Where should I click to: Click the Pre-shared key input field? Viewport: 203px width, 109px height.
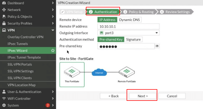click(x=126, y=46)
